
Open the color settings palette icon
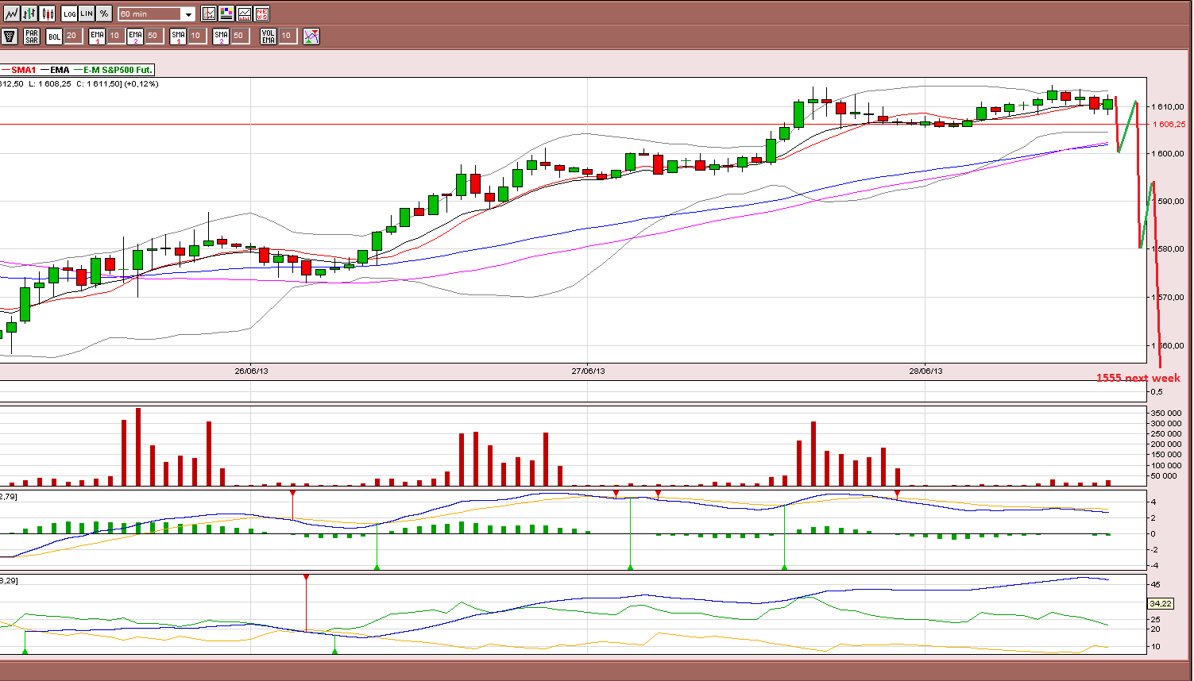[x=226, y=13]
